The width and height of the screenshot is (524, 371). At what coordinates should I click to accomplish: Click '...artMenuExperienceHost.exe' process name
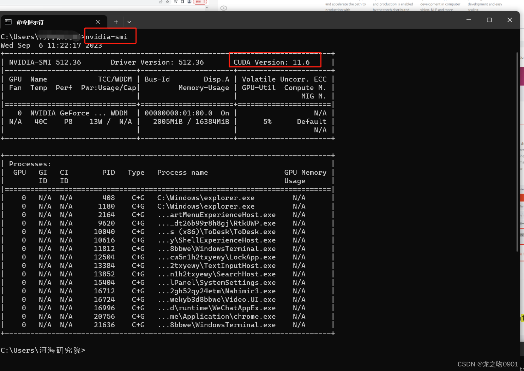pyautogui.click(x=217, y=215)
